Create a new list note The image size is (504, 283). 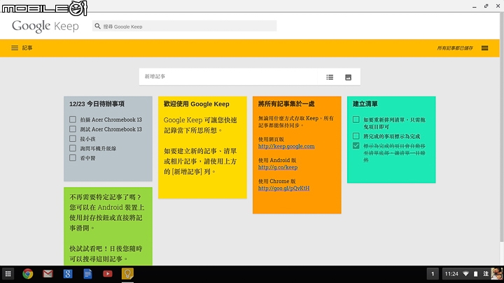click(x=330, y=77)
